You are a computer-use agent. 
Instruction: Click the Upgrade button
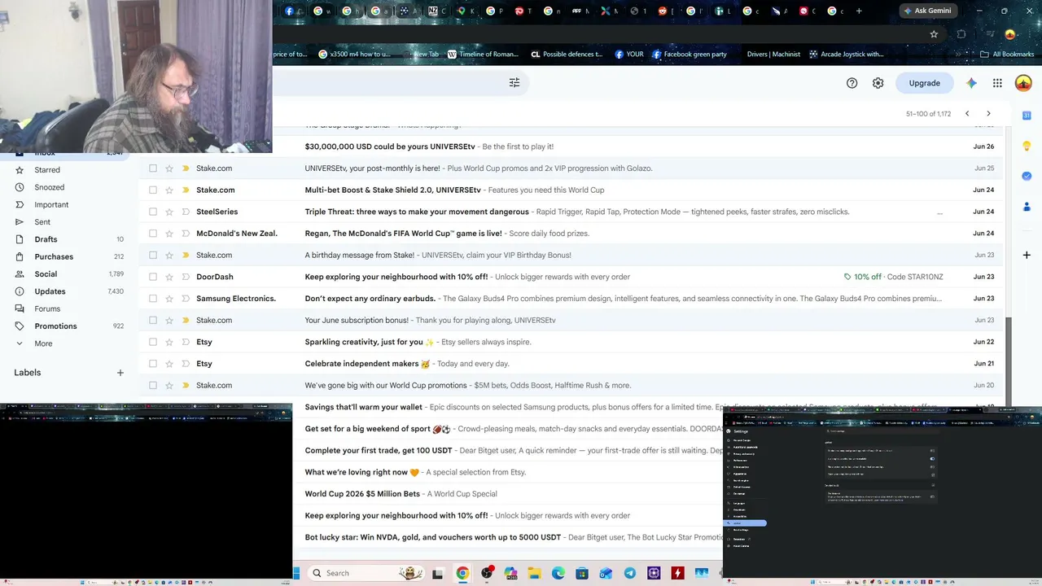coord(924,83)
